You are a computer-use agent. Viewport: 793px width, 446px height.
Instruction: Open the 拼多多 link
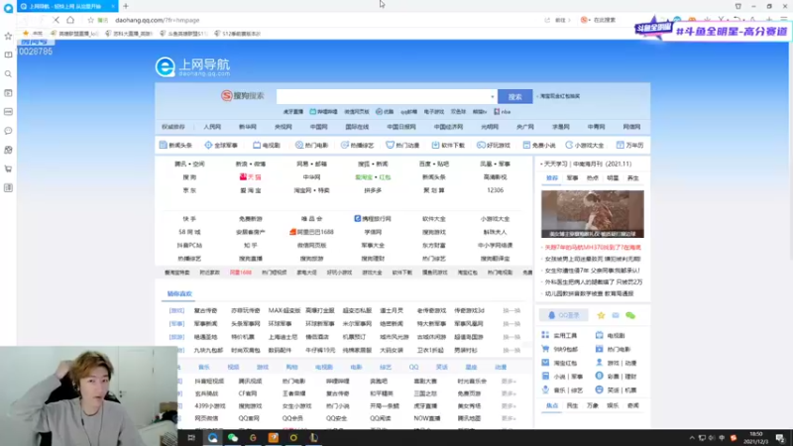pos(373,190)
